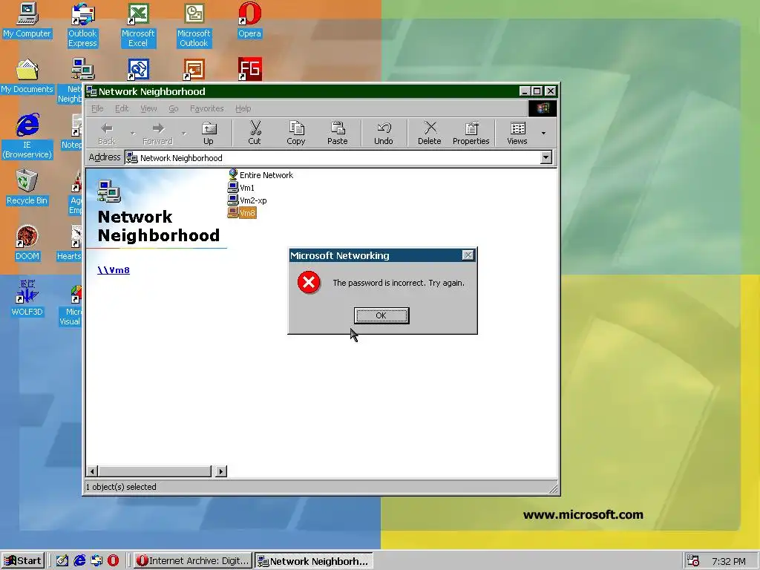Viewport: 760px width, 570px height.
Task: Open the Start menu
Action: tap(23, 561)
